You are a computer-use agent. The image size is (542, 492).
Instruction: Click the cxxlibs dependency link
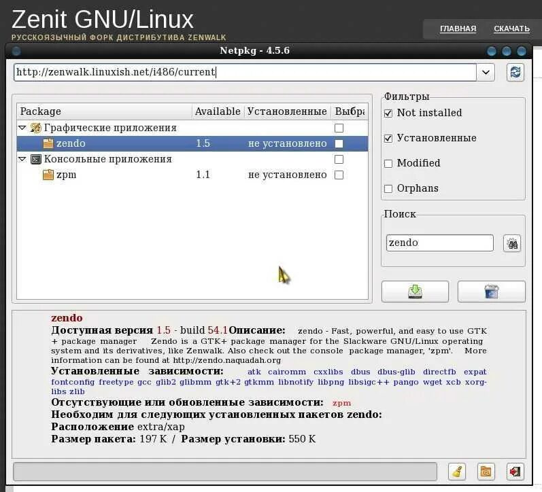tap(328, 372)
